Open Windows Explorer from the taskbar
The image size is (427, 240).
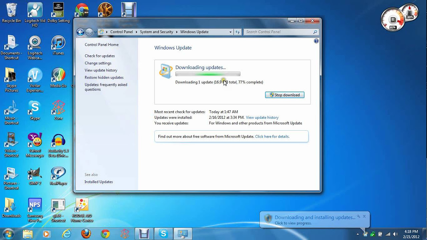(28, 234)
